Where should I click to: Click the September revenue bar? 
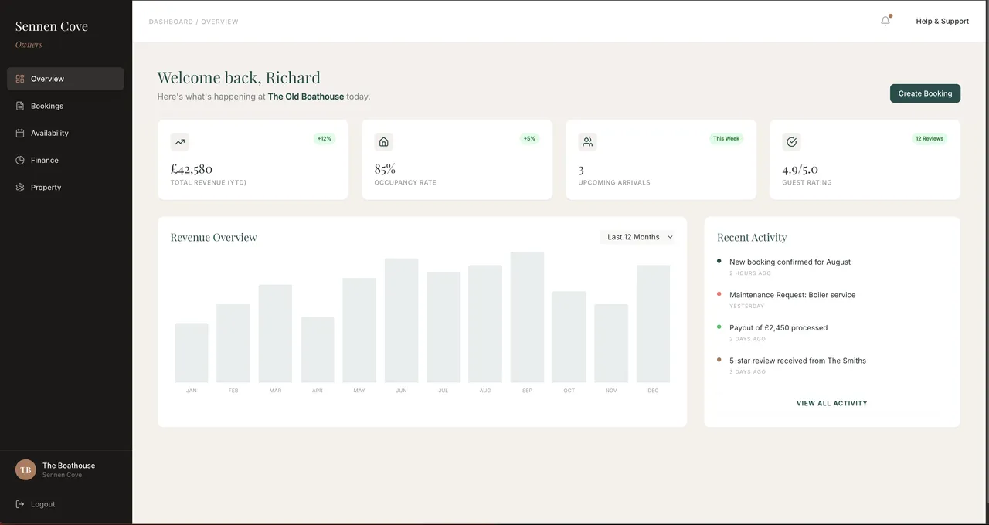click(x=527, y=317)
